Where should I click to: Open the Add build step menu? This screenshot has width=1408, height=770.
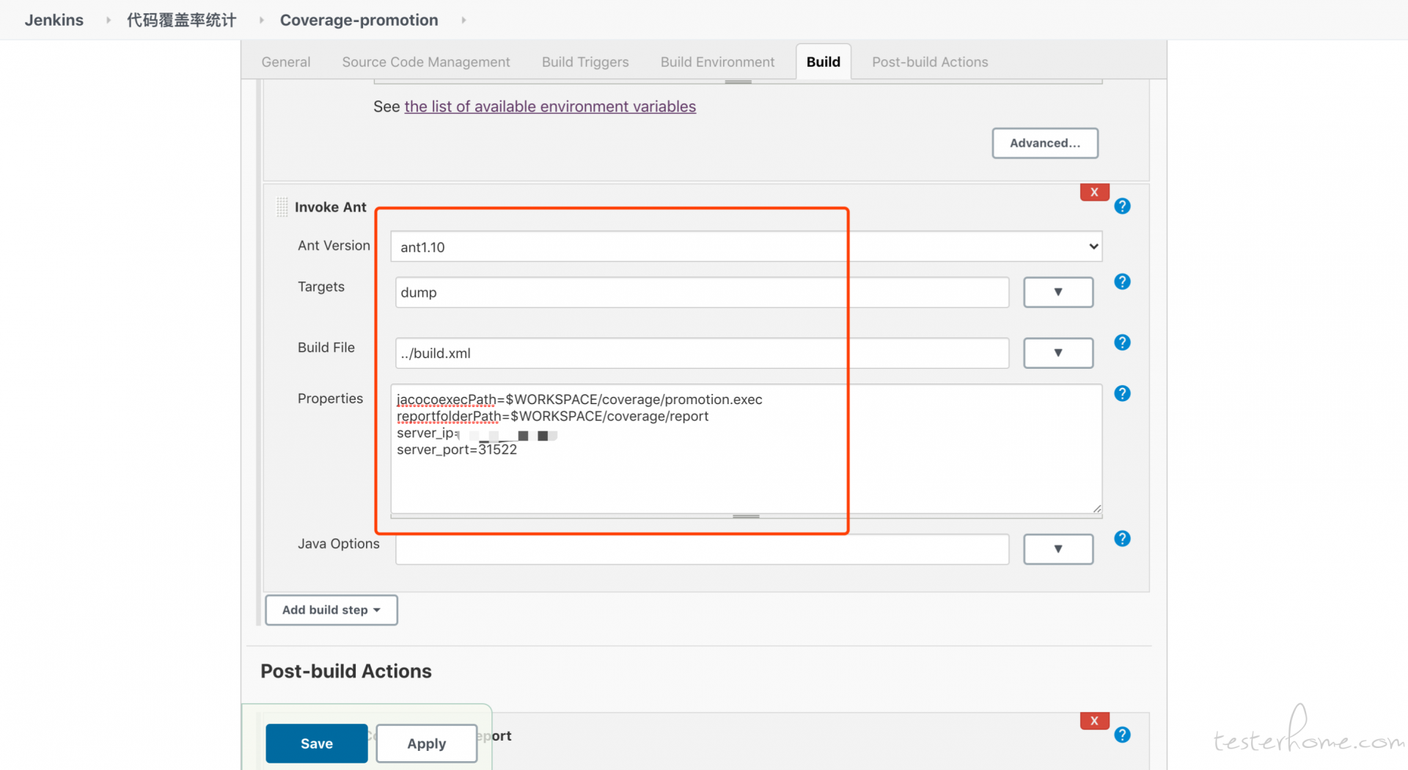click(331, 610)
